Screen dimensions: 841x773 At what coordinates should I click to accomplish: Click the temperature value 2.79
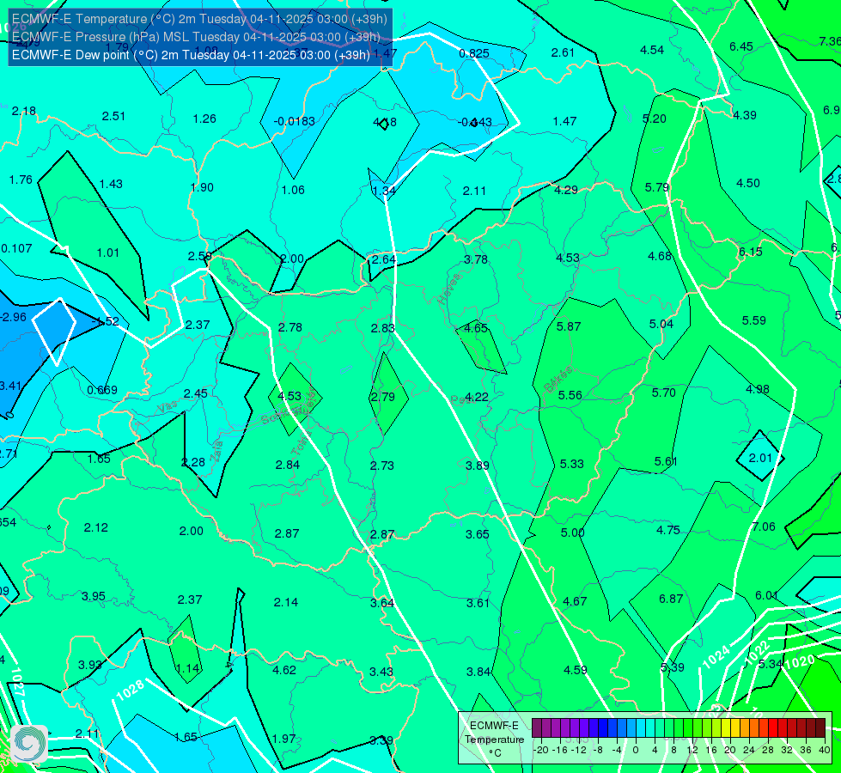[x=383, y=397]
